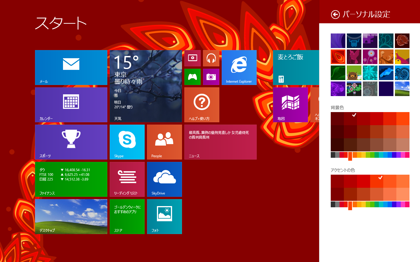This screenshot has width=420, height=262.
Task: Pick the checked orange-red アクセントの色 swatch
Action: point(377,181)
